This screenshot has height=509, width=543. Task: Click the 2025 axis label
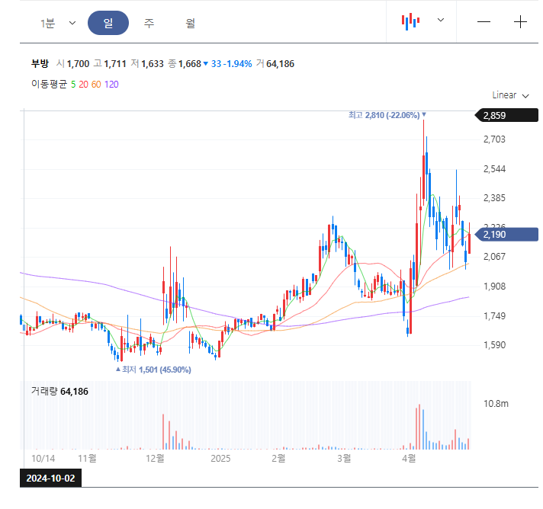click(220, 459)
